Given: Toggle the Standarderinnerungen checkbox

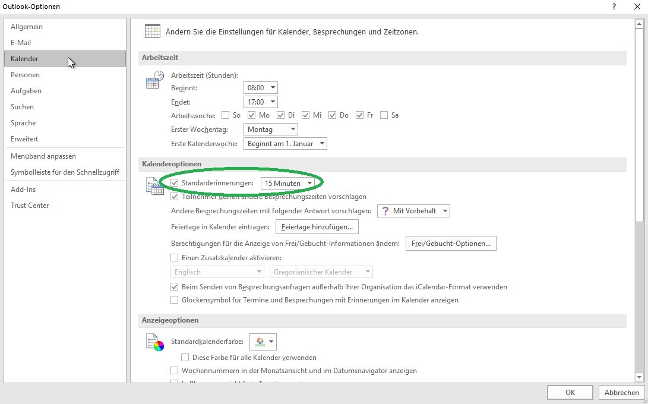Looking at the screenshot, I should tap(175, 183).
